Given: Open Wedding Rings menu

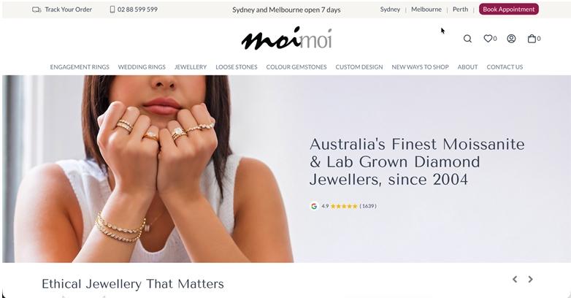Looking at the screenshot, I should pos(142,67).
